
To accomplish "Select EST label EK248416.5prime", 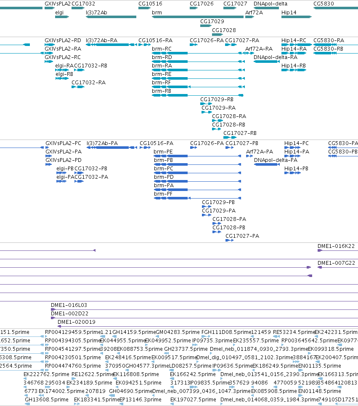I will point(128,358).
